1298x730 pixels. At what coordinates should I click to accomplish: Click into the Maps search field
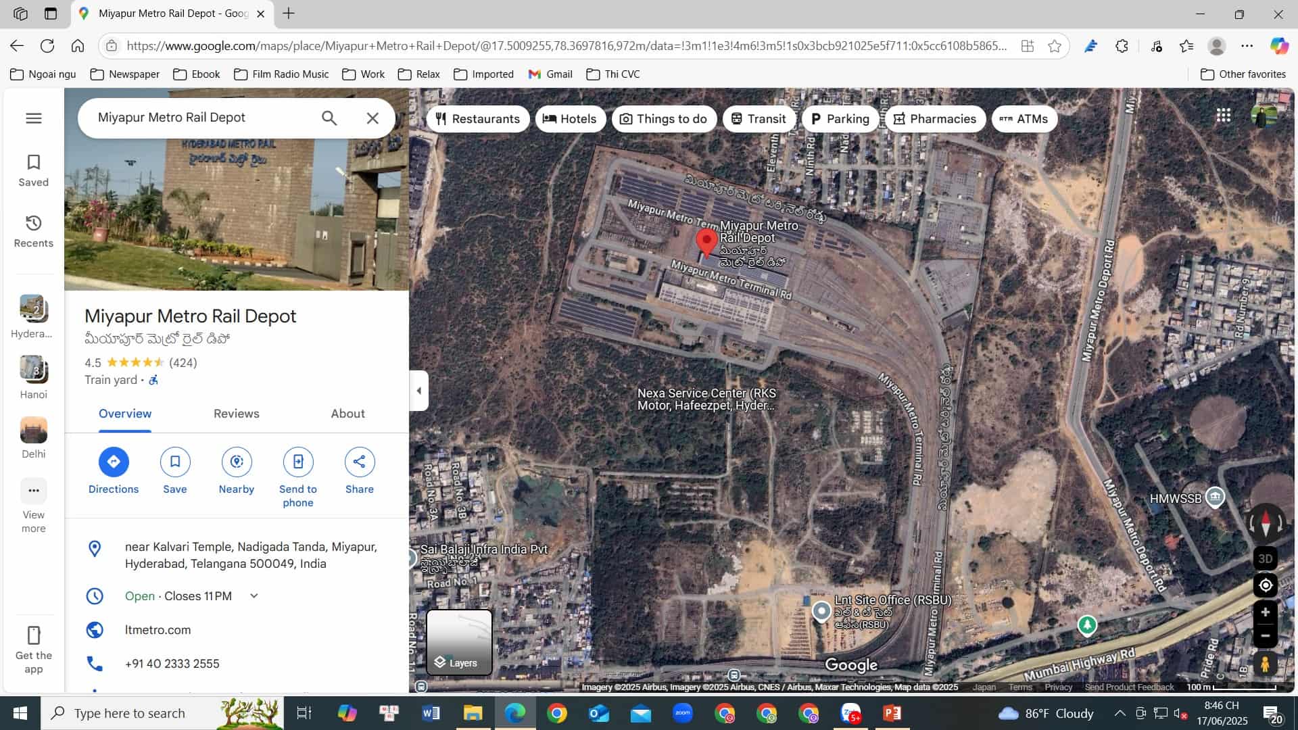tap(203, 118)
